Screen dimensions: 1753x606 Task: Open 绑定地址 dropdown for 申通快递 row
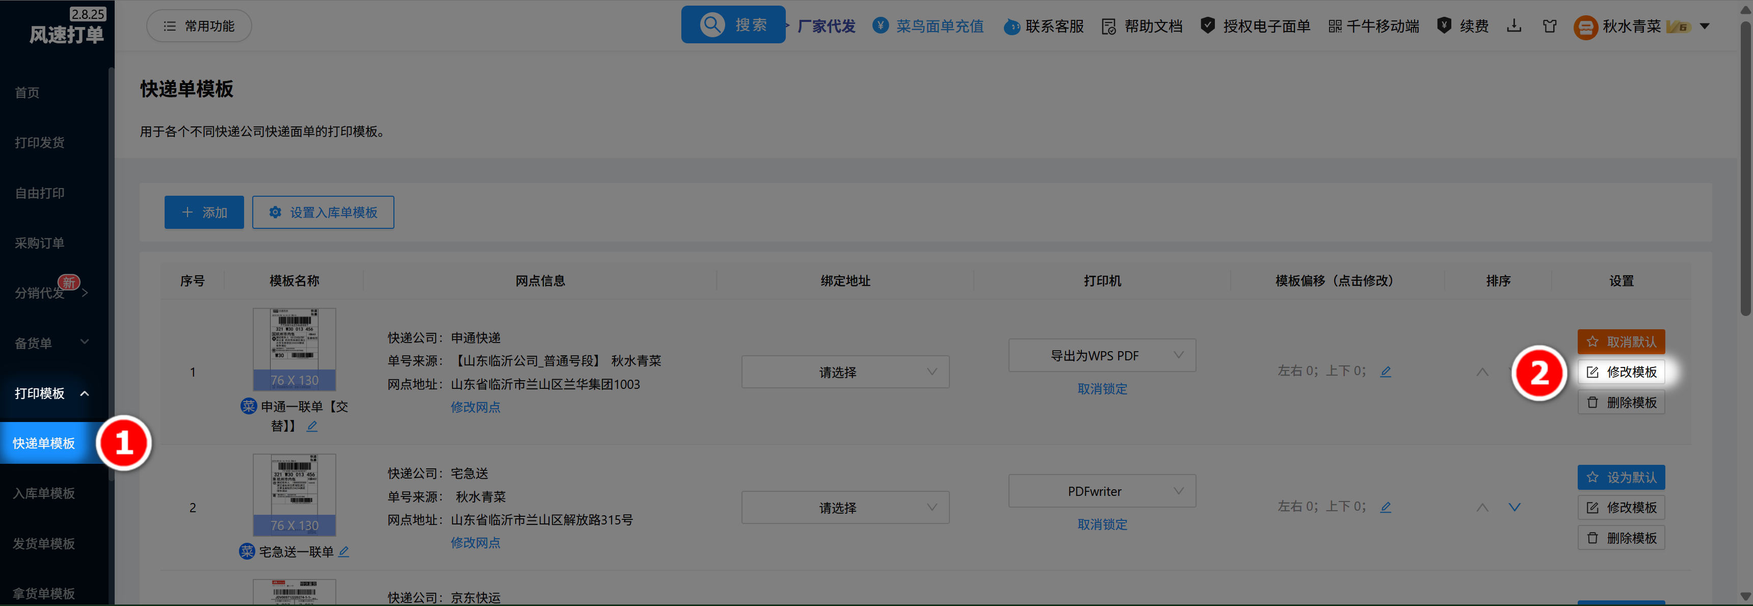(x=845, y=372)
